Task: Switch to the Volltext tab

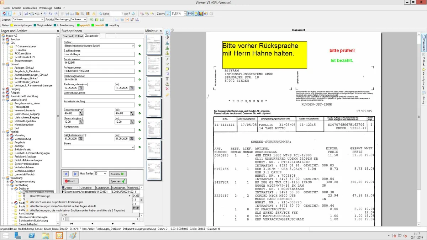Action: pyautogui.click(x=79, y=36)
